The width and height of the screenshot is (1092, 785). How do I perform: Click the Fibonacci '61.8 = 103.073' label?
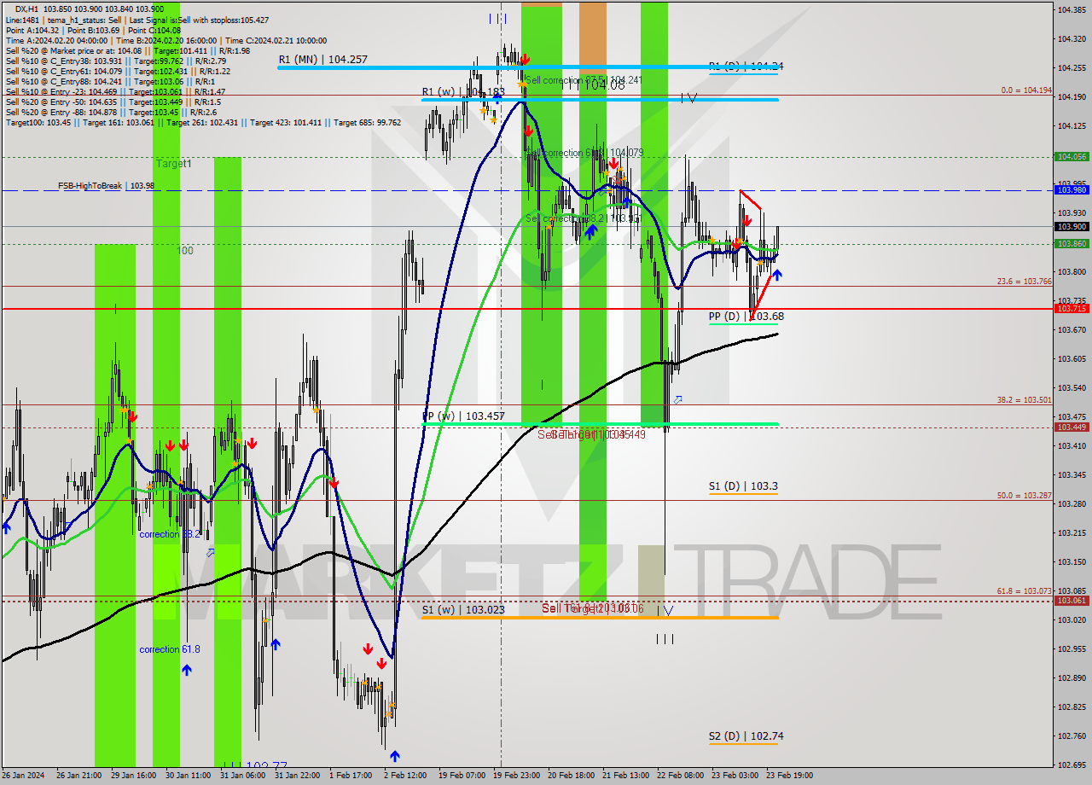coord(1024,590)
